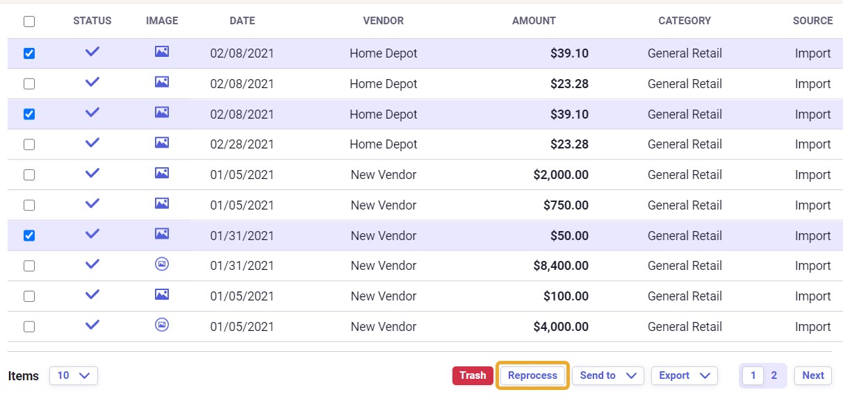
Task: Expand the Export dropdown menu
Action: pyautogui.click(x=685, y=375)
